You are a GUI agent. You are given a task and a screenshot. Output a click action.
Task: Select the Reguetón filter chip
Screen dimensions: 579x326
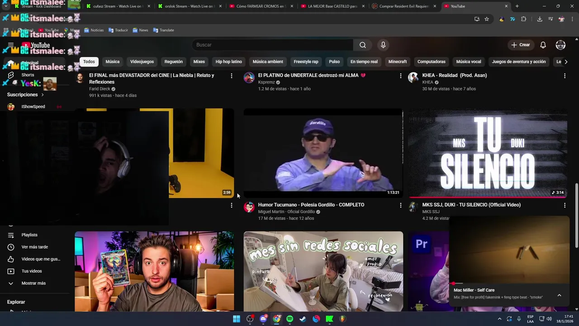pos(174,62)
